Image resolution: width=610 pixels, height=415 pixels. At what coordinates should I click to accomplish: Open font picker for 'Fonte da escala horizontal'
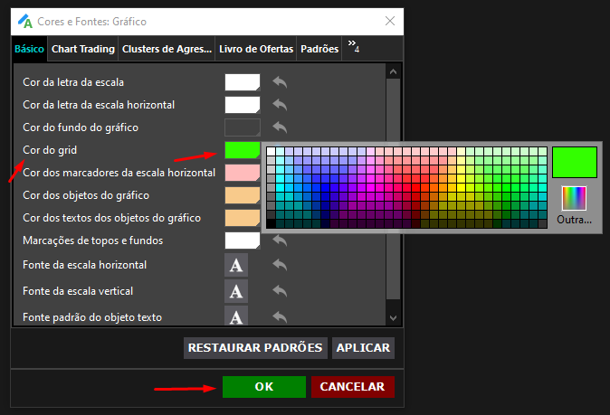pyautogui.click(x=236, y=265)
